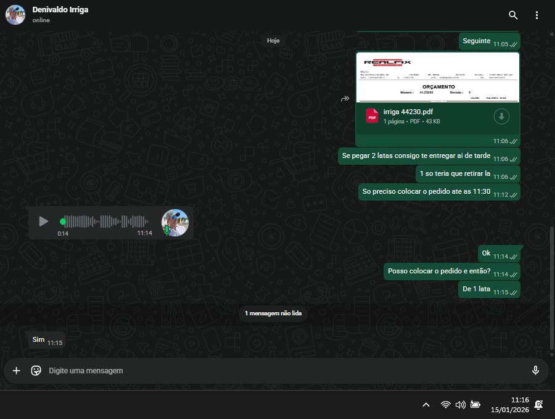The height and width of the screenshot is (419, 555).
Task: Click the forward arrow beside the PDF
Action: click(x=345, y=99)
